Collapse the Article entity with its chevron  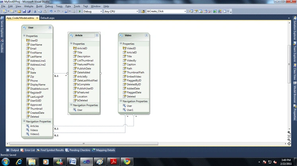(x=97, y=35)
